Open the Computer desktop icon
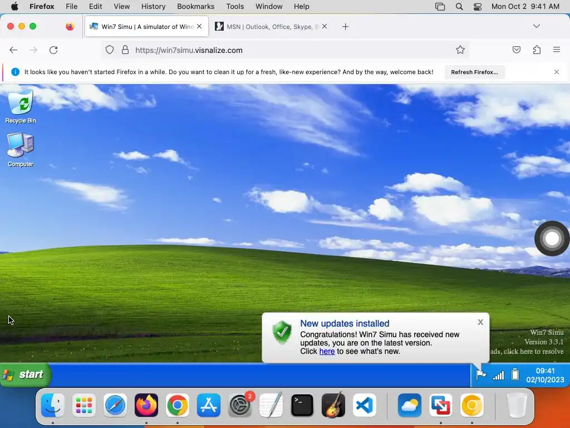570x428 pixels. [x=21, y=149]
